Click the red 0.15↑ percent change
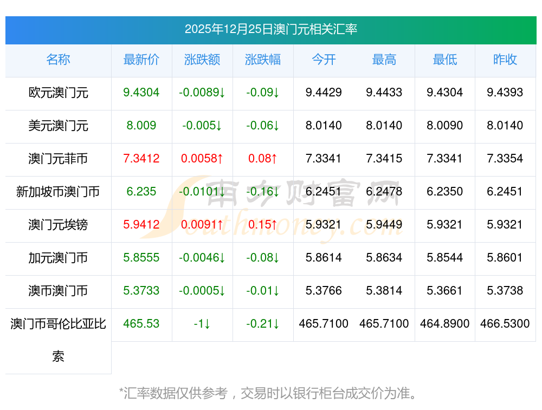The height and width of the screenshot is (410, 542). tap(263, 225)
